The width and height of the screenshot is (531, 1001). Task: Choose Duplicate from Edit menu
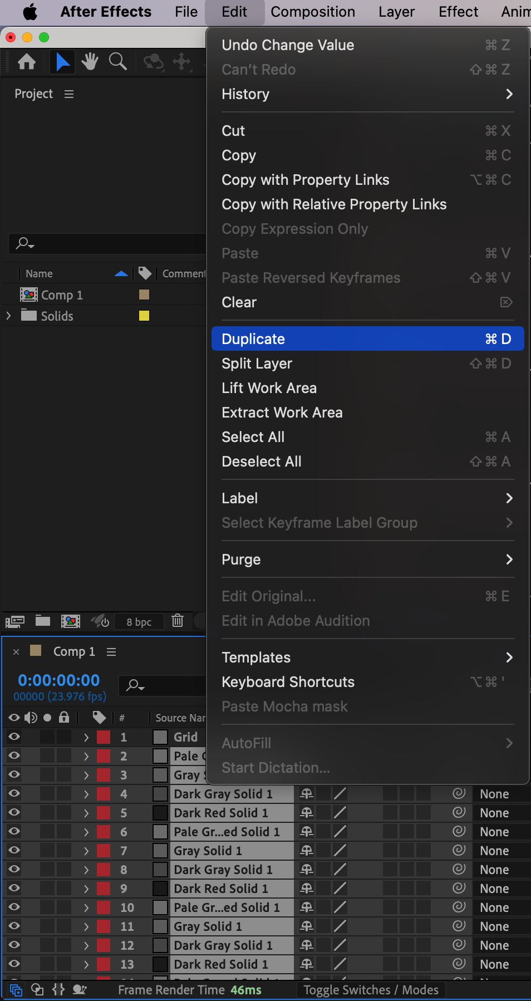367,339
